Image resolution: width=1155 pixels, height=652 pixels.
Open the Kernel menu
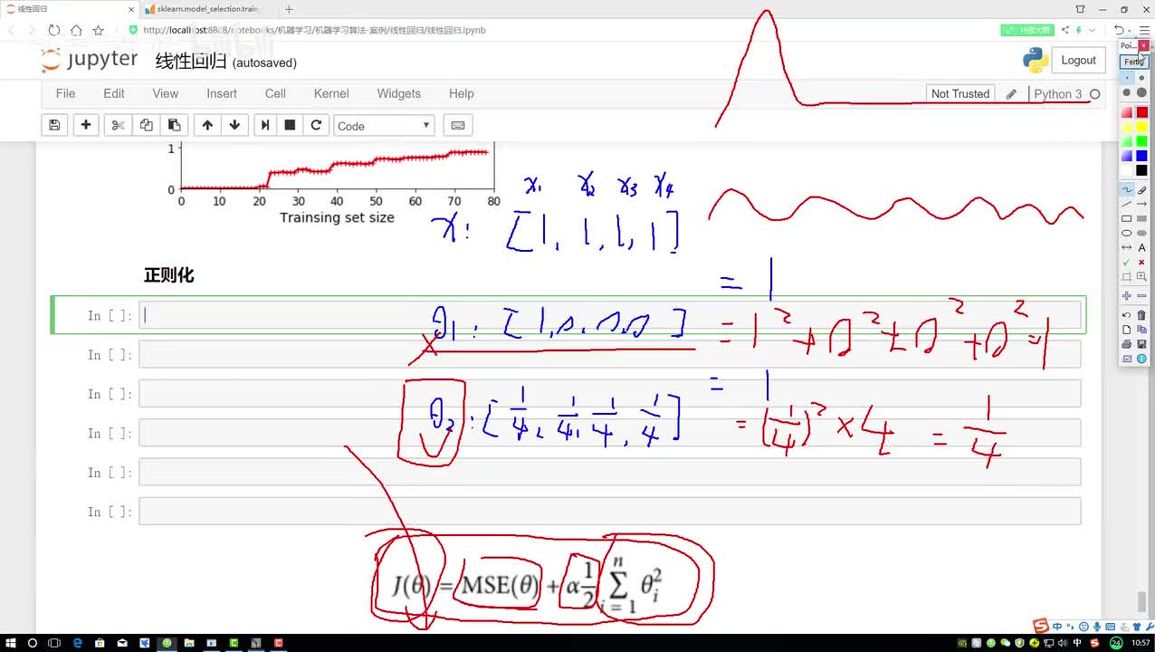tap(331, 93)
